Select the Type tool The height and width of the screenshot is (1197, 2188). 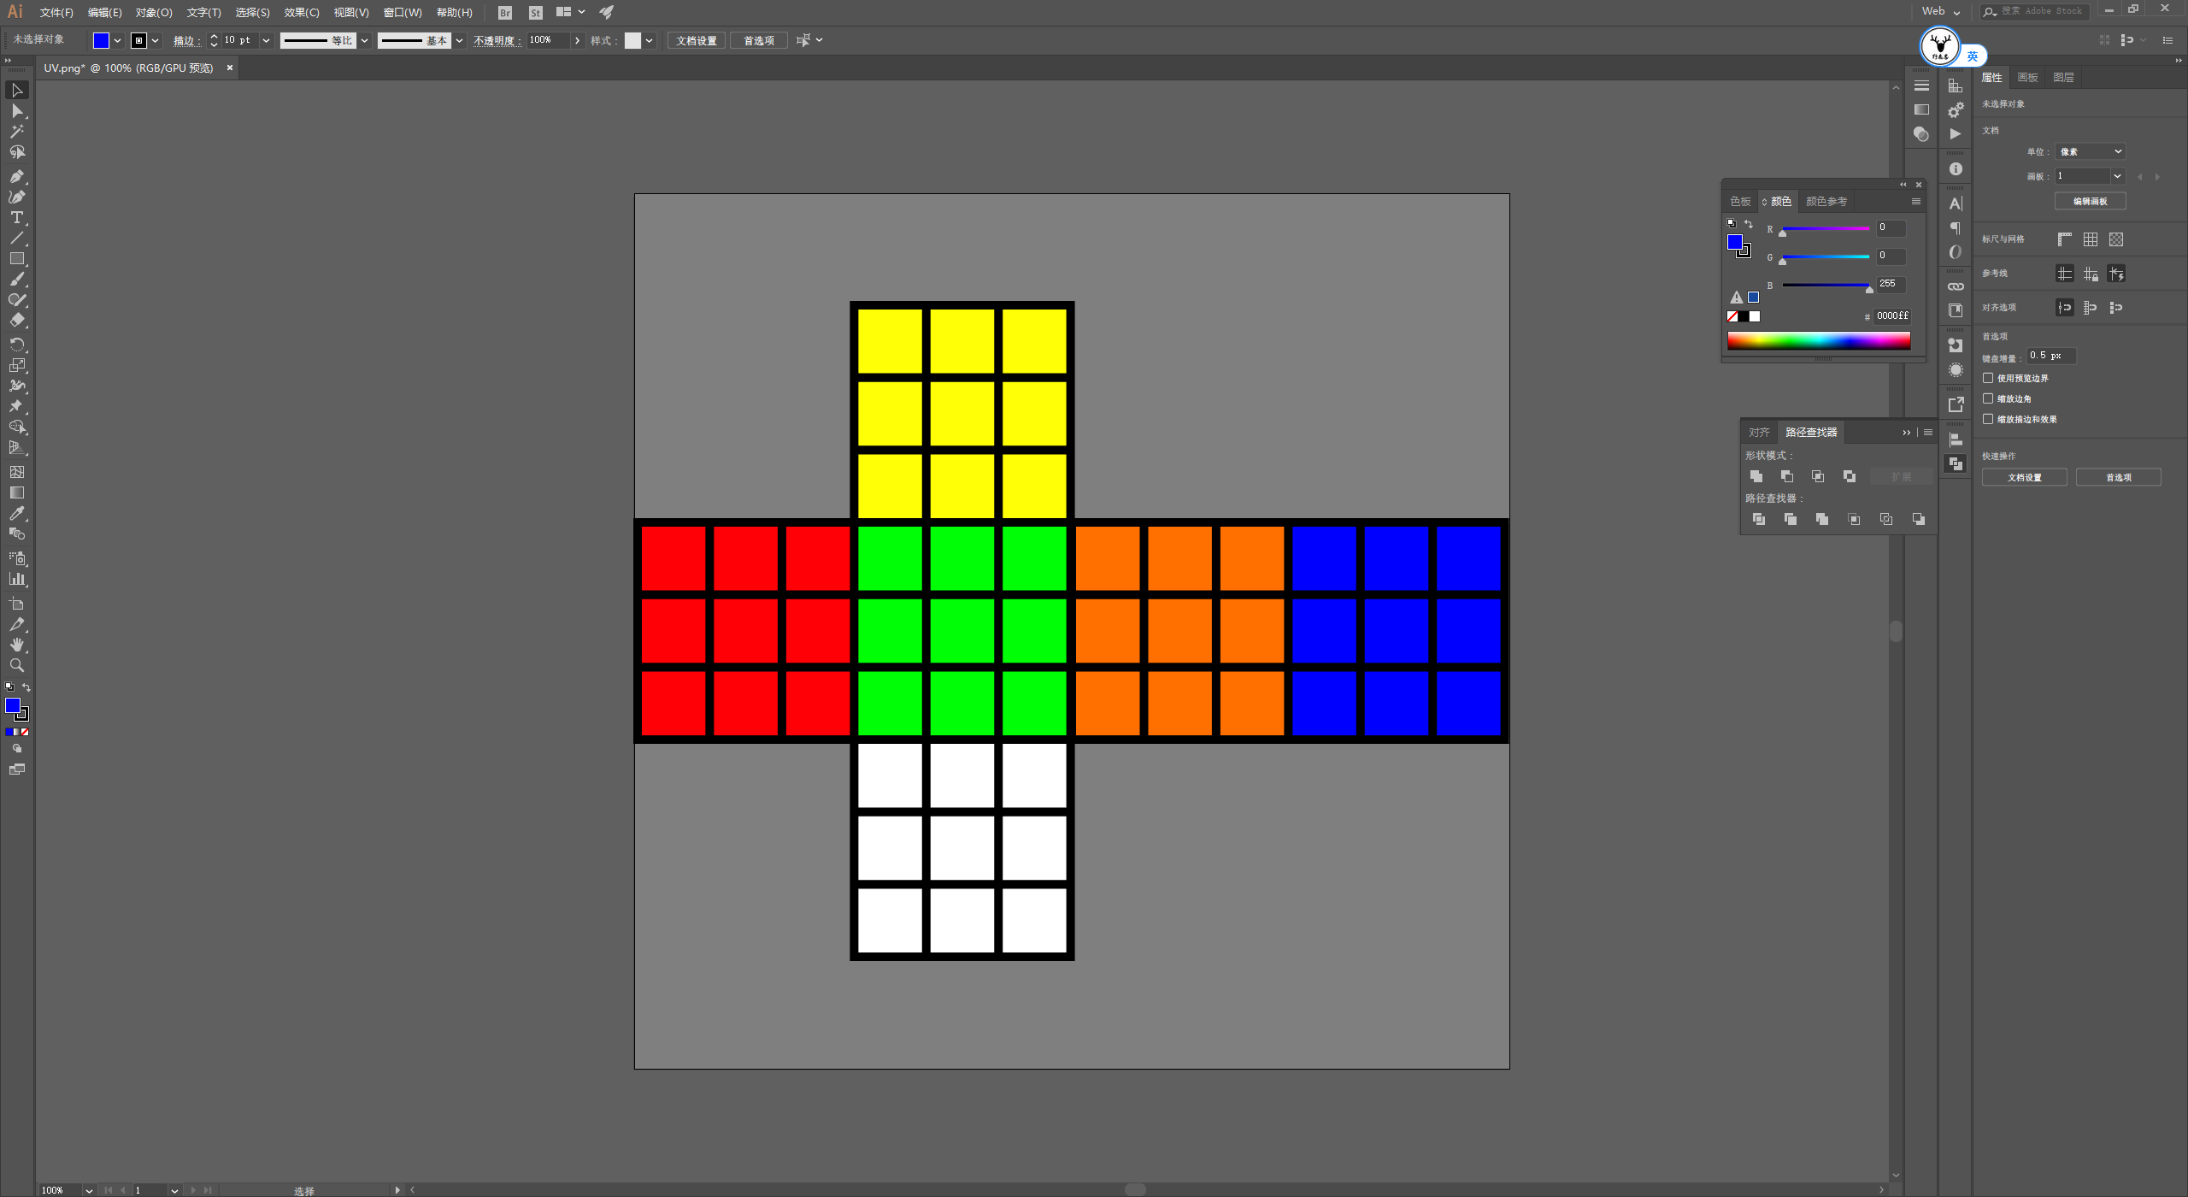pyautogui.click(x=16, y=217)
